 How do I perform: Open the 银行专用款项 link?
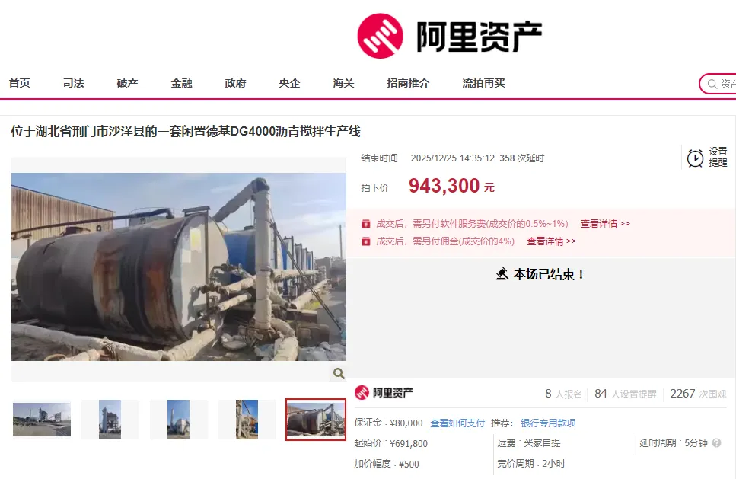[548, 423]
